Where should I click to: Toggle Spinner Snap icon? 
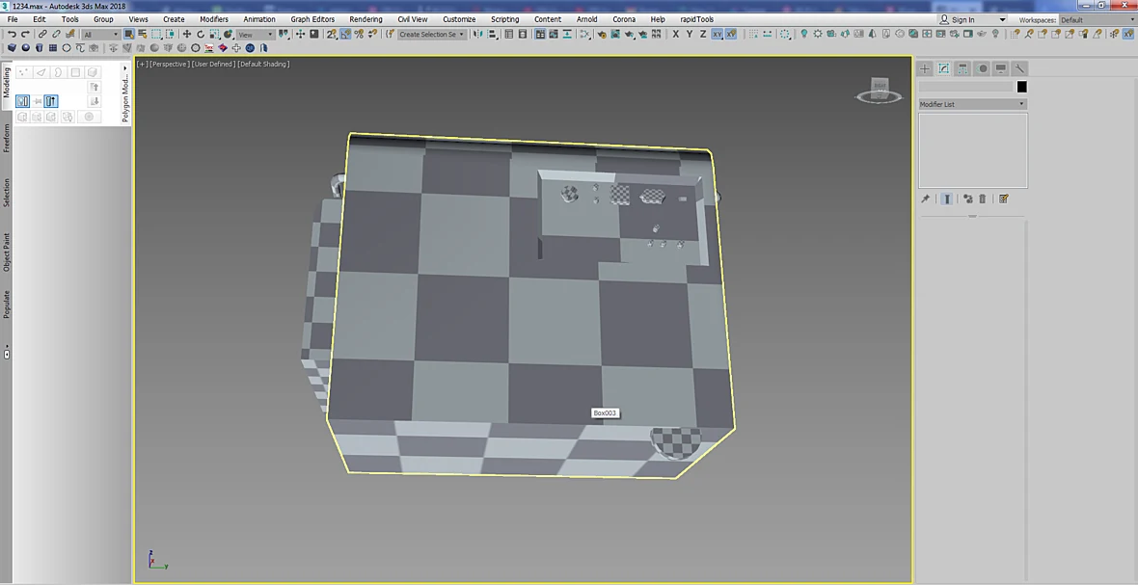point(372,34)
